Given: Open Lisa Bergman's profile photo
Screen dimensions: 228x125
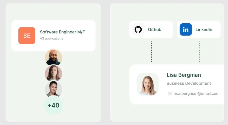Looking at the screenshot, I should (x=147, y=84).
